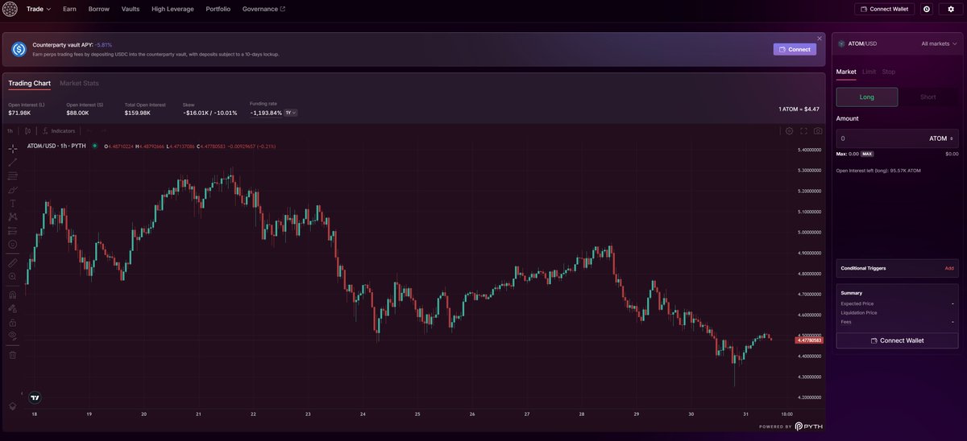Select the text annotation tool
Screen dimensions: 967x441
[13, 203]
